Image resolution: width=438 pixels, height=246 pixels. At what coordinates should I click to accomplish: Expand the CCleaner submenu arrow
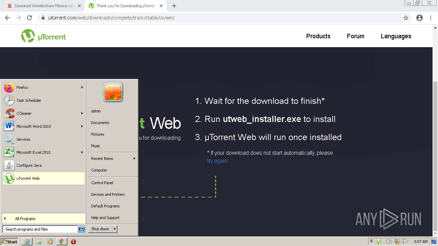(x=82, y=113)
